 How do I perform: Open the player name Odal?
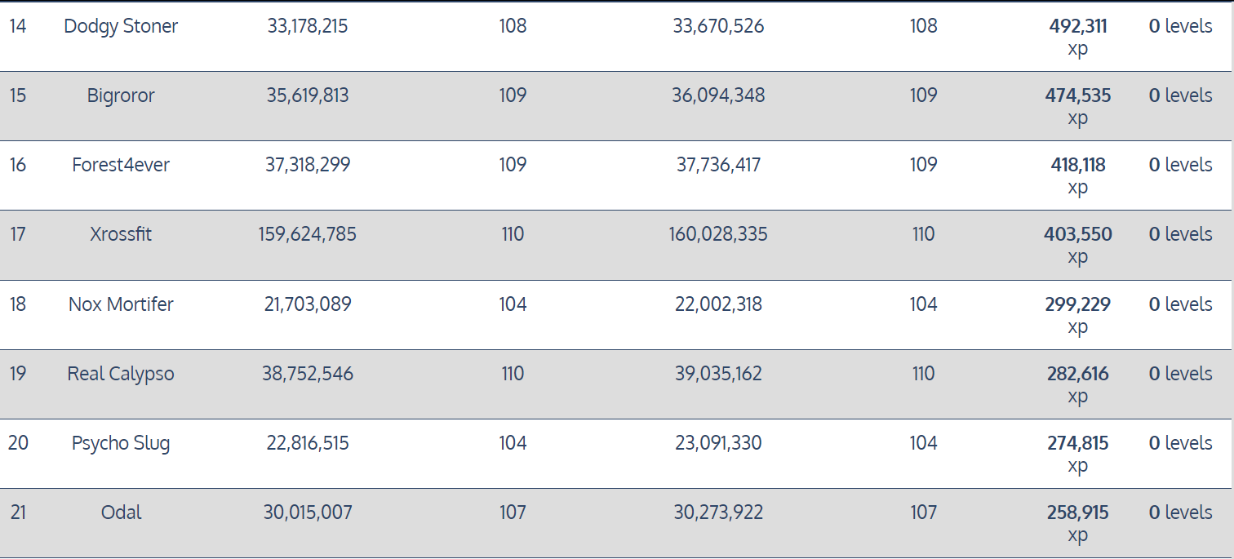pyautogui.click(x=121, y=512)
